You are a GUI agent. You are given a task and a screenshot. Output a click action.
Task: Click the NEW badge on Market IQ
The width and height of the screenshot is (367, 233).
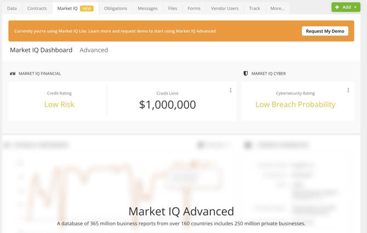pos(87,8)
